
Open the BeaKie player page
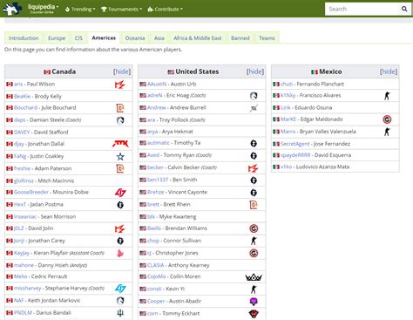[22, 96]
